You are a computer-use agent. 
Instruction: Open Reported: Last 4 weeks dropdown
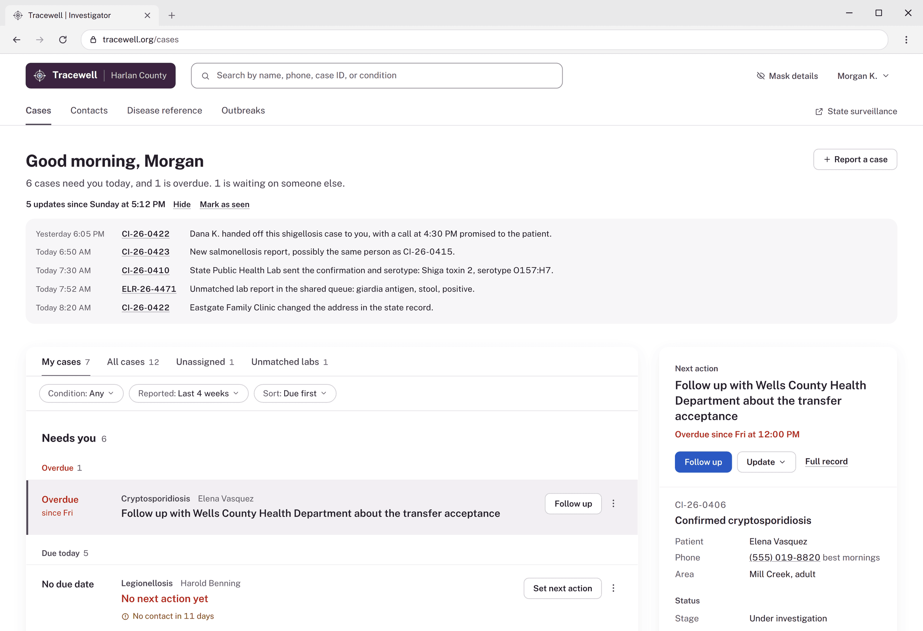click(189, 393)
